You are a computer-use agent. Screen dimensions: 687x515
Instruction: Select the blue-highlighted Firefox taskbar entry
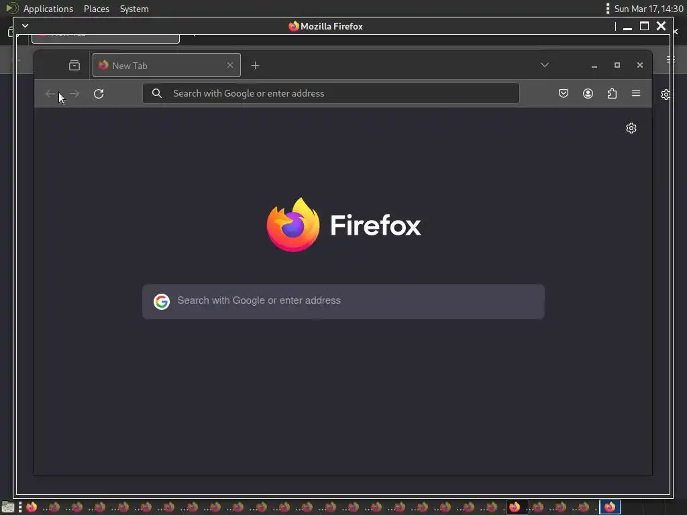click(610, 507)
